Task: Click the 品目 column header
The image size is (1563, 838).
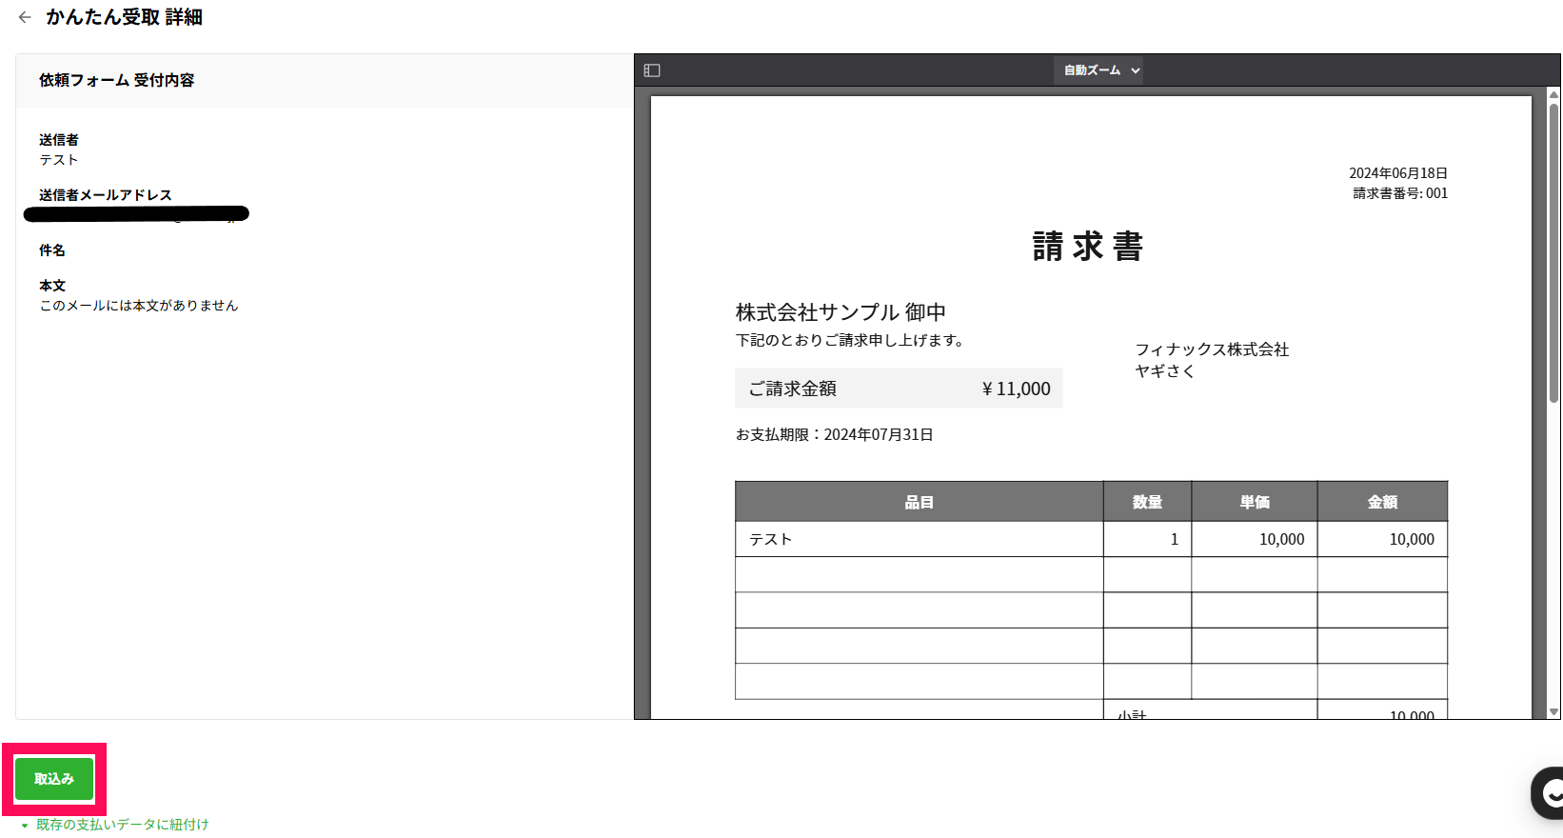Action: [x=919, y=502]
